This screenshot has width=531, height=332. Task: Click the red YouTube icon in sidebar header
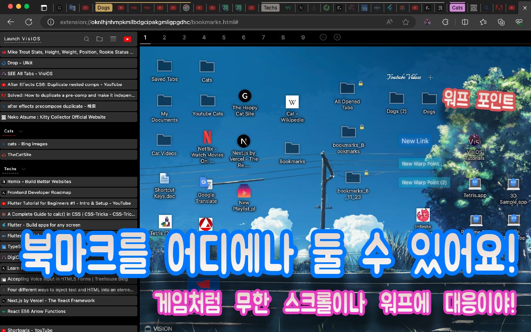pos(127,39)
